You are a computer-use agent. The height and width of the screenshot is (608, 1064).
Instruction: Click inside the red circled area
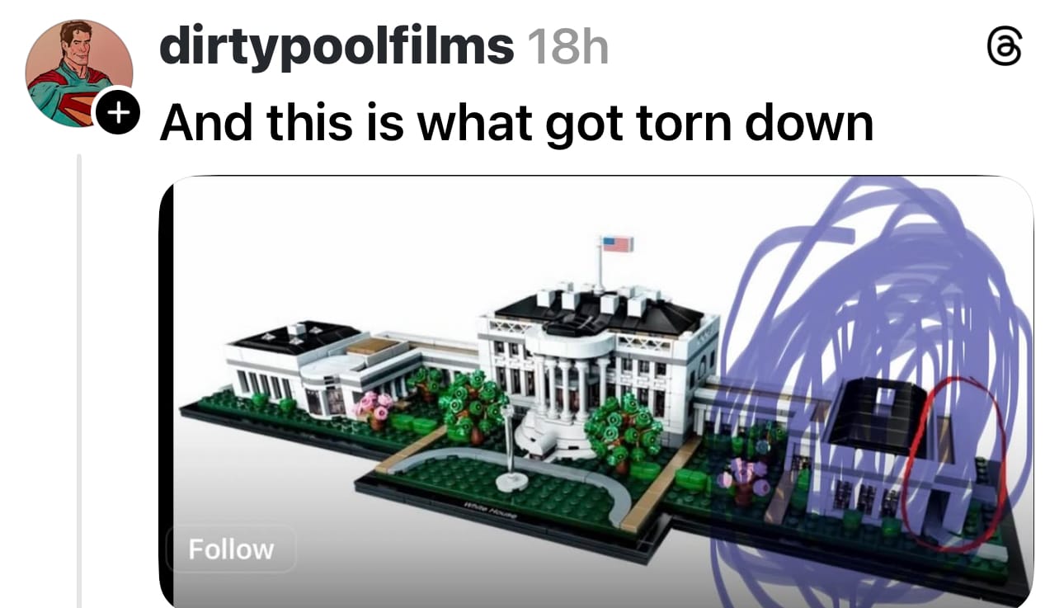tap(954, 464)
